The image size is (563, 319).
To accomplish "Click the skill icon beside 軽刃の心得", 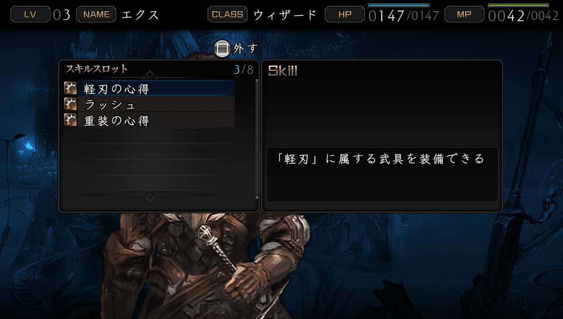I will (x=70, y=89).
